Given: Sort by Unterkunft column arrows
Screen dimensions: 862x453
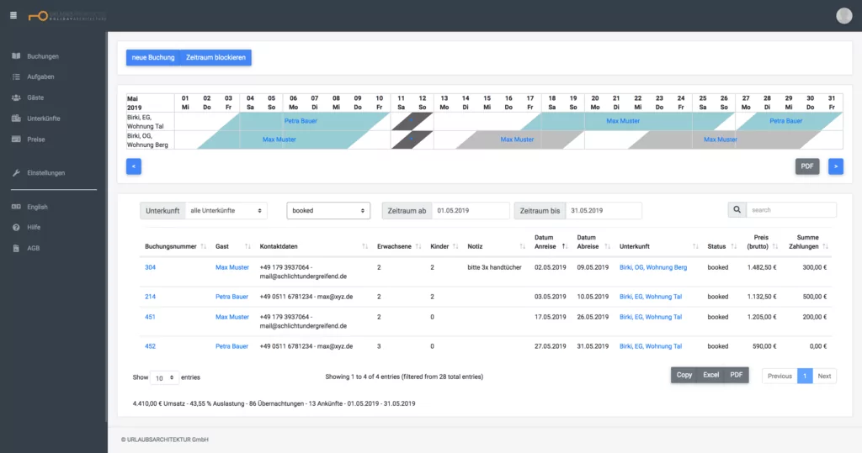Looking at the screenshot, I should 695,246.
